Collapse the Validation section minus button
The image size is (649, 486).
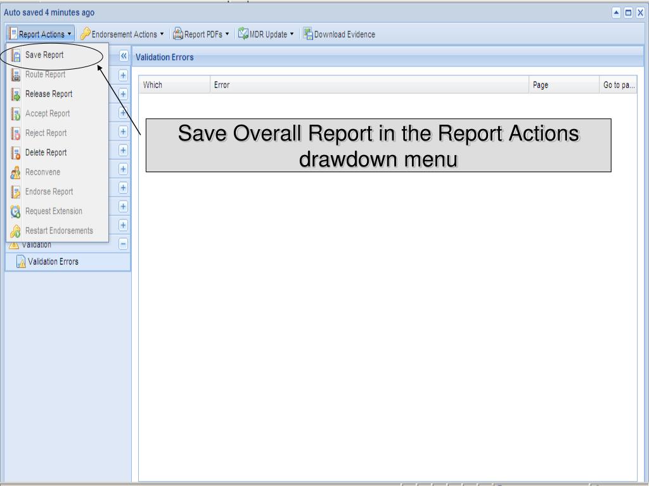[124, 244]
